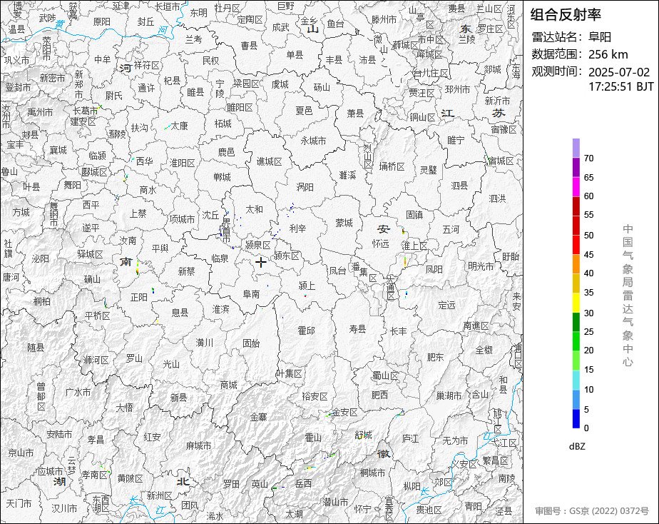Click the legend value 45
659x524 pixels.
coord(589,255)
